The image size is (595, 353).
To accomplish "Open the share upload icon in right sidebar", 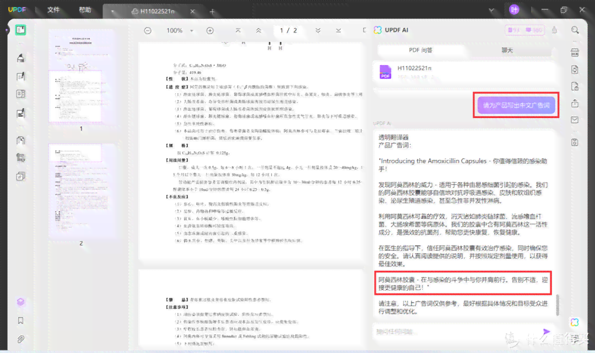I will coord(575,103).
